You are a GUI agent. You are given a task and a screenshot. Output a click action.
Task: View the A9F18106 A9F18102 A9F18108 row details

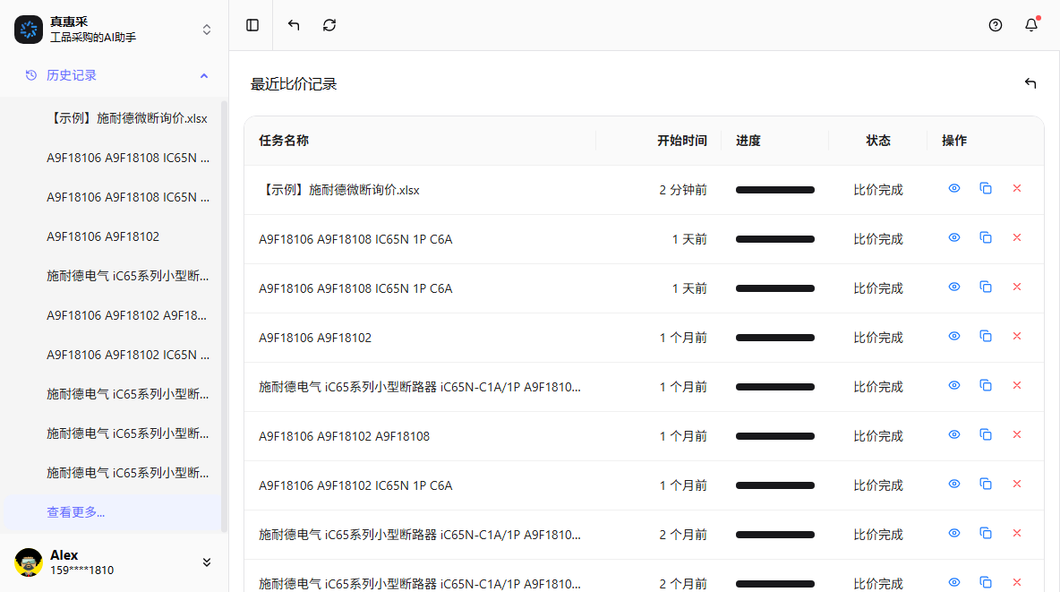pyautogui.click(x=954, y=435)
